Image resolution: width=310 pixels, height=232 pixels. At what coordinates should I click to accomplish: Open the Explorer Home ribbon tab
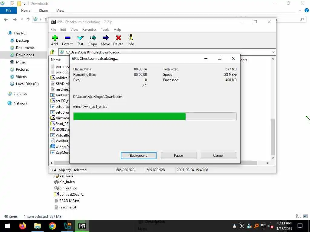[x=26, y=11]
